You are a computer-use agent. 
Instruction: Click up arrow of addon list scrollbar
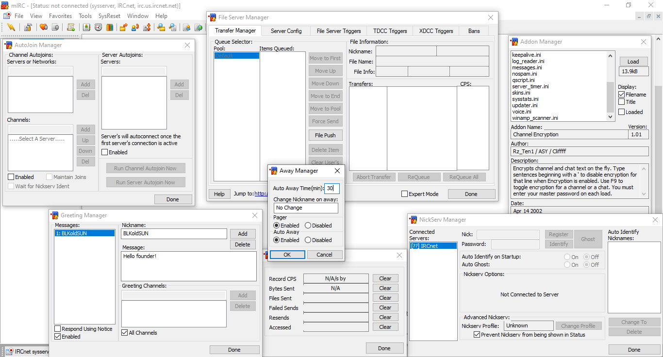coord(611,55)
